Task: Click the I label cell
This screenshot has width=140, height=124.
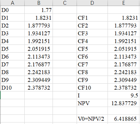Action: click(x=92, y=95)
